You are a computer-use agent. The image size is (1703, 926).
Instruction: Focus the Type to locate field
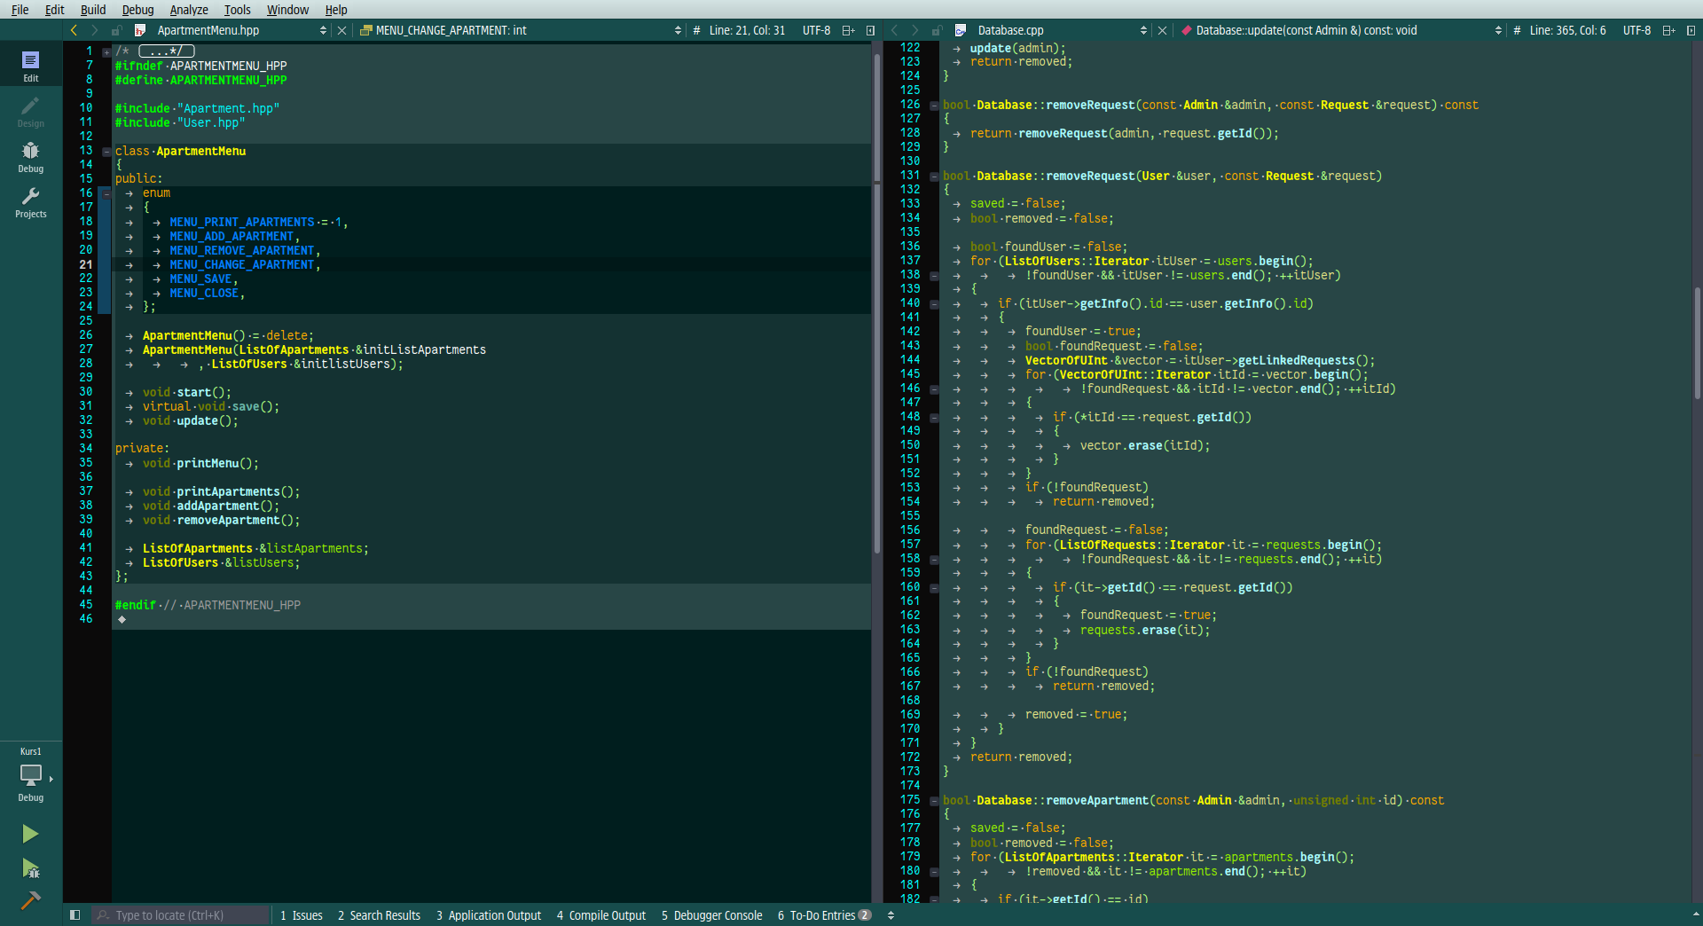[x=180, y=915]
